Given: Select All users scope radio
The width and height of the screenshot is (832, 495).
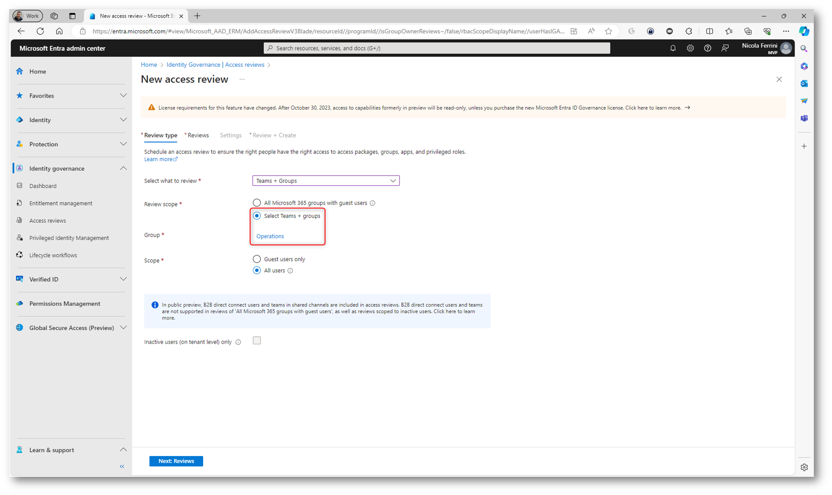Looking at the screenshot, I should point(257,270).
